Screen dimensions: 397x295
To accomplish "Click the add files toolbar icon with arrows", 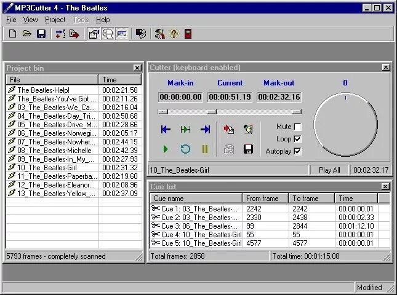I will click(x=60, y=34).
